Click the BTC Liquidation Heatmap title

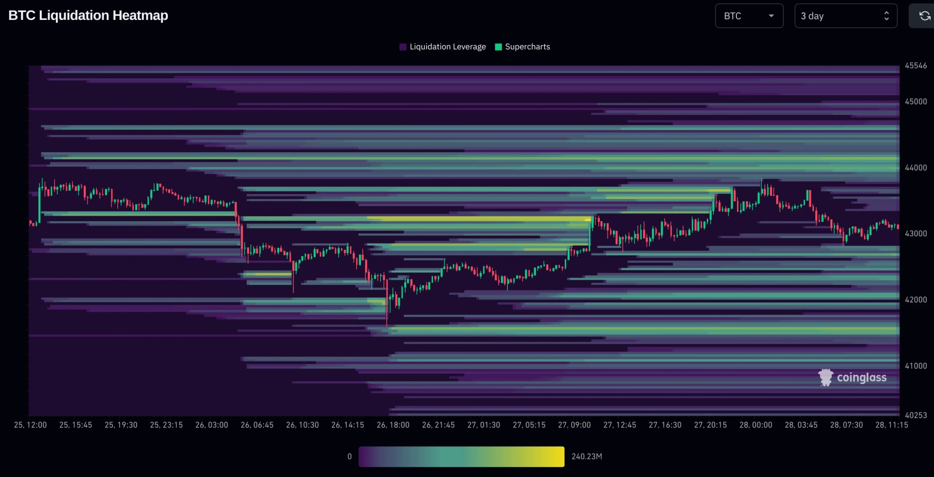click(88, 16)
